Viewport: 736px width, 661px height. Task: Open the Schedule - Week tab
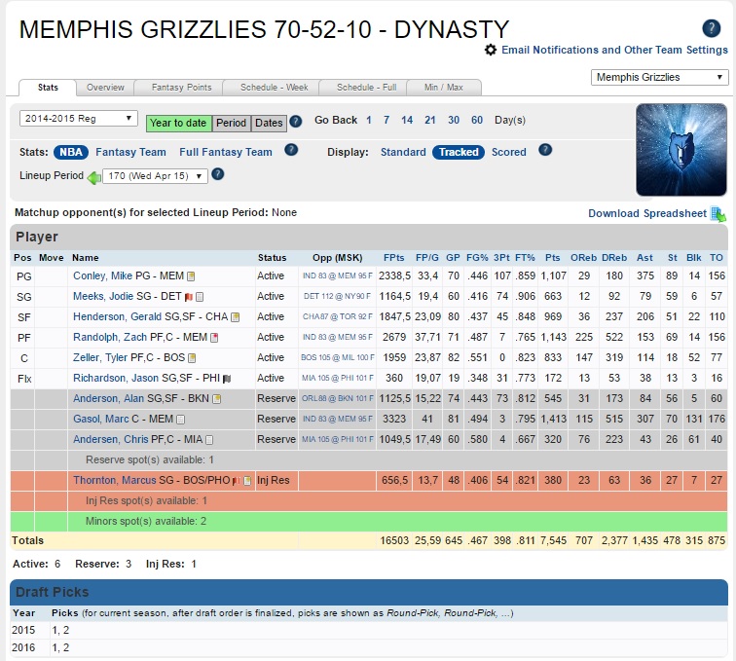[275, 88]
